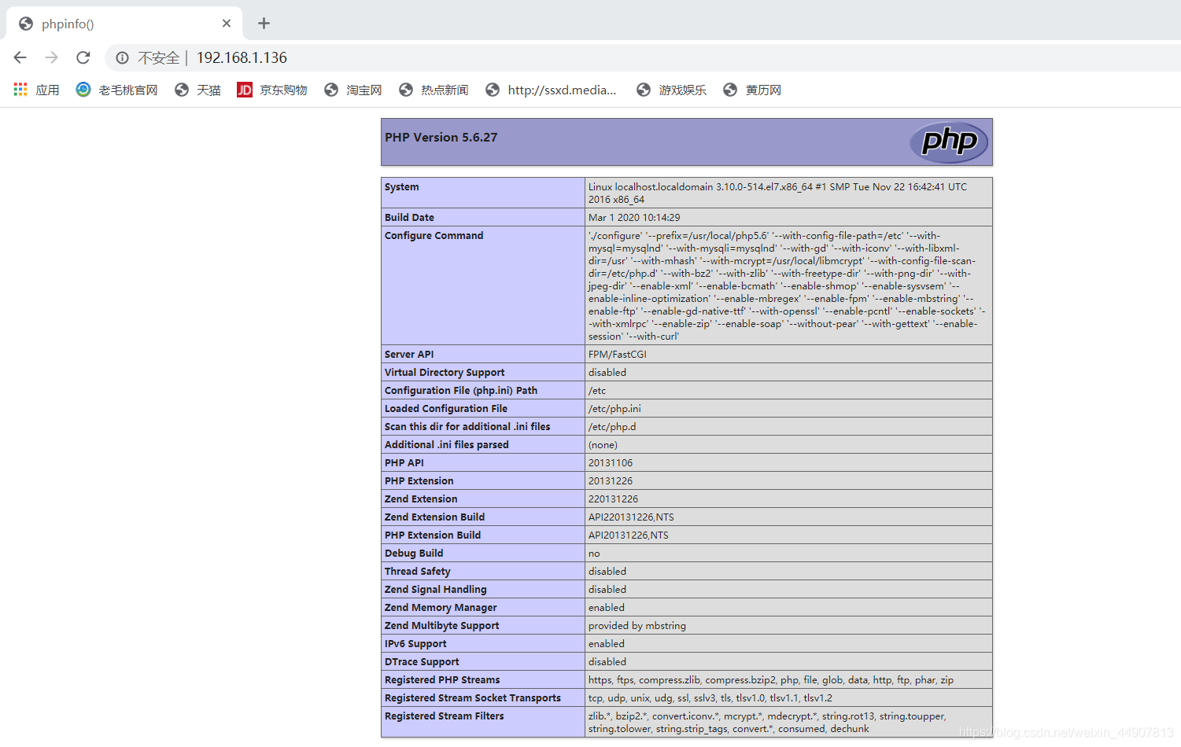The width and height of the screenshot is (1181, 747).
Task: Click the provided by mbstring value
Action: click(637, 626)
